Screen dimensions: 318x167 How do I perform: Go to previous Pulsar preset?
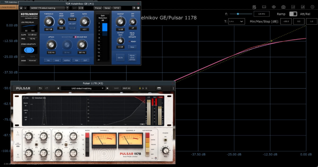(58, 88)
